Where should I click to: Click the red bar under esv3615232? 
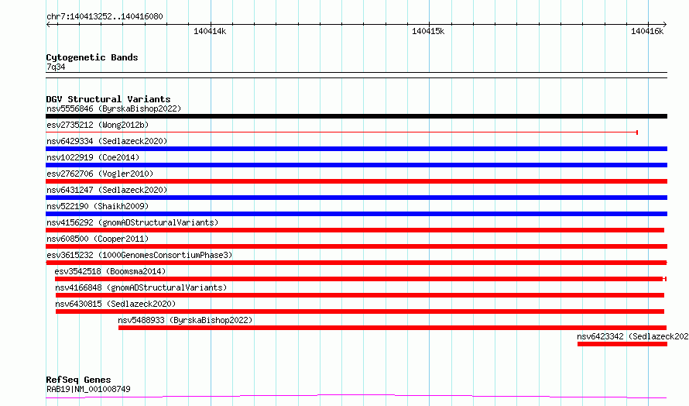click(356, 263)
